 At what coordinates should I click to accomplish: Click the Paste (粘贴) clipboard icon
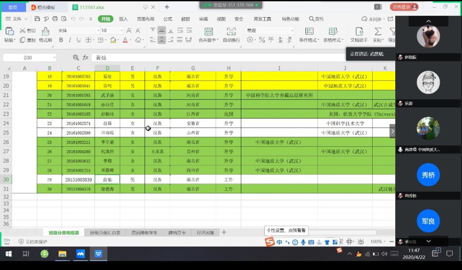pos(9,31)
